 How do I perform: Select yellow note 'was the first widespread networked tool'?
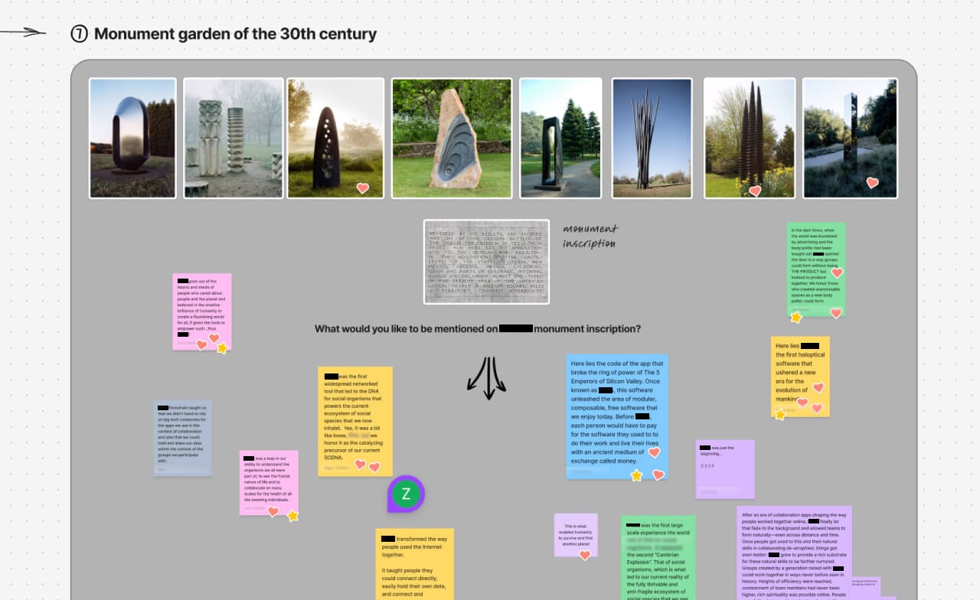(x=355, y=422)
